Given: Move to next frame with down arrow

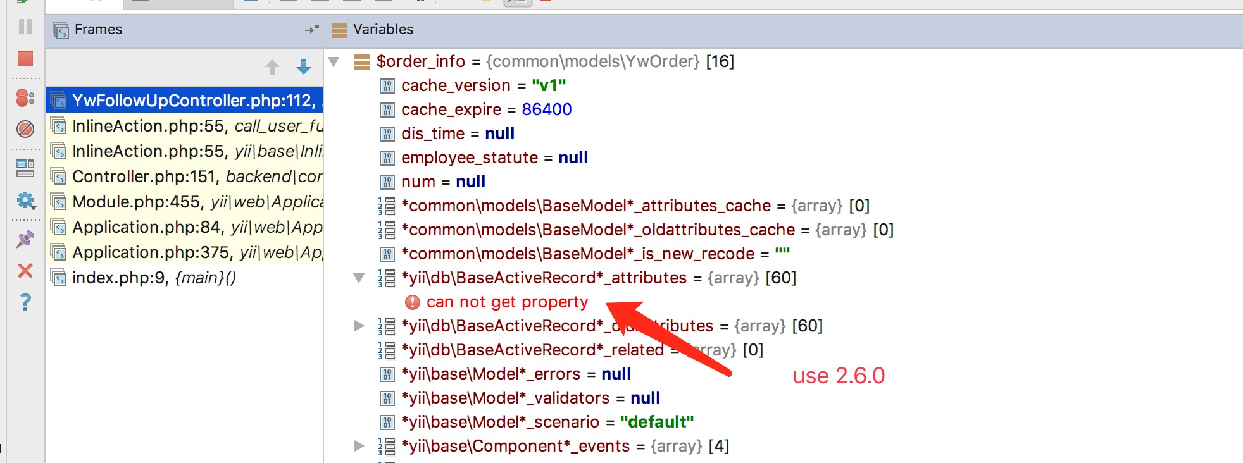Looking at the screenshot, I should pyautogui.click(x=304, y=67).
